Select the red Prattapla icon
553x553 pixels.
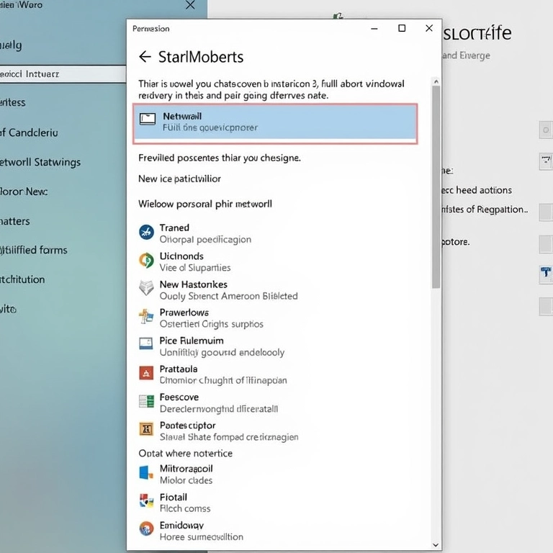146,373
